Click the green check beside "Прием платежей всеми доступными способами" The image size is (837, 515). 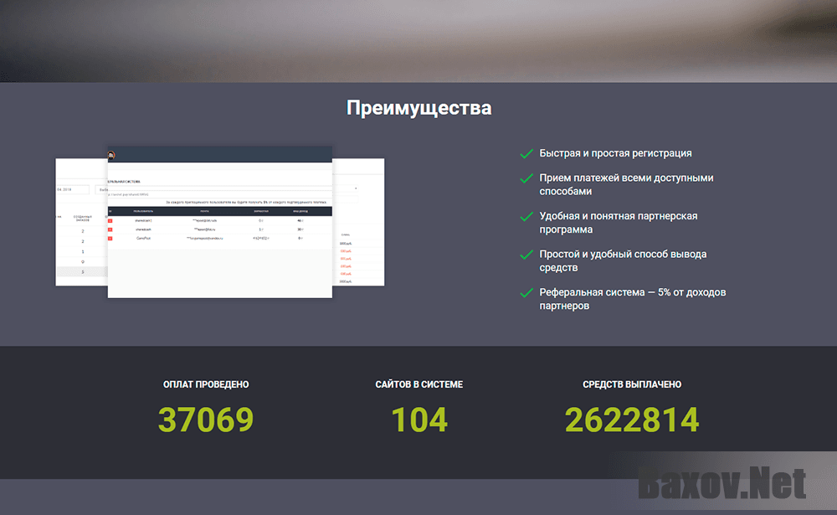tap(526, 178)
